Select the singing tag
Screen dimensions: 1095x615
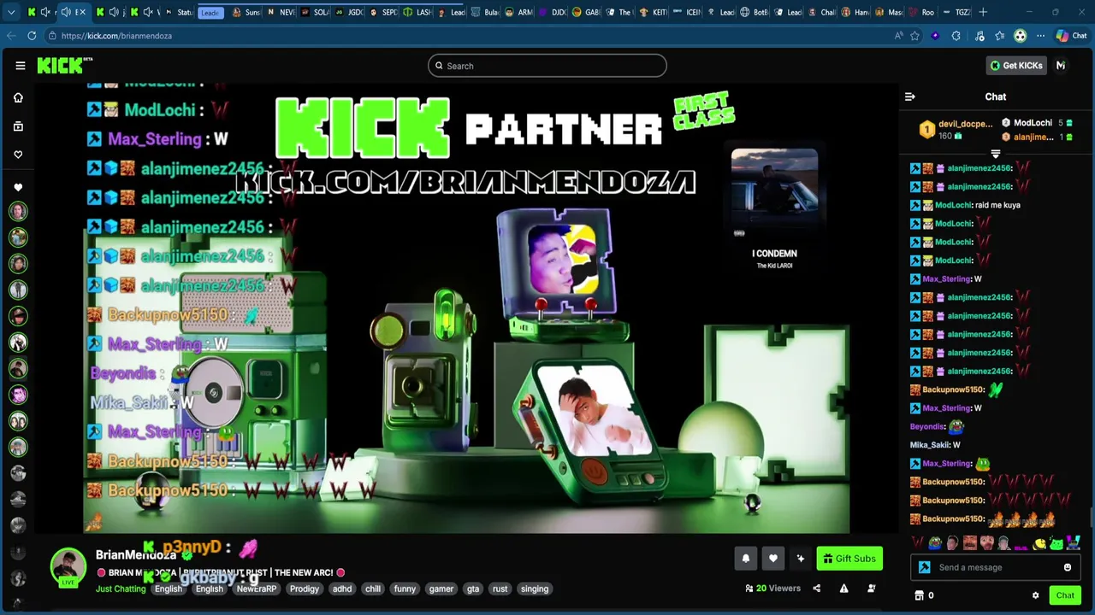[535, 589]
